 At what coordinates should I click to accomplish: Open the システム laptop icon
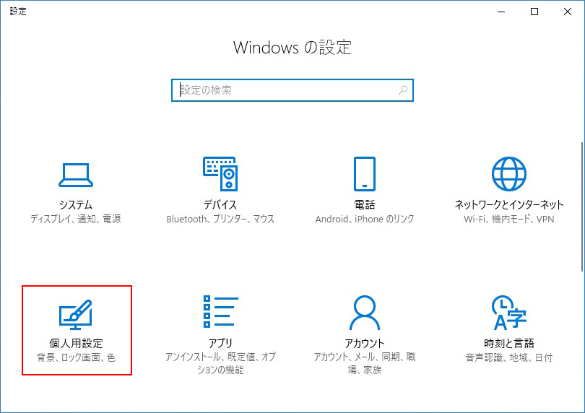[x=76, y=175]
